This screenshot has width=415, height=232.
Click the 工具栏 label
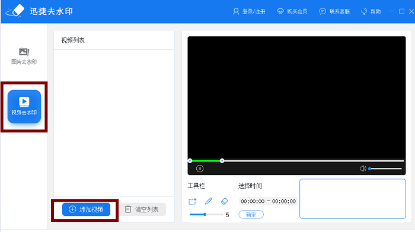click(x=196, y=186)
